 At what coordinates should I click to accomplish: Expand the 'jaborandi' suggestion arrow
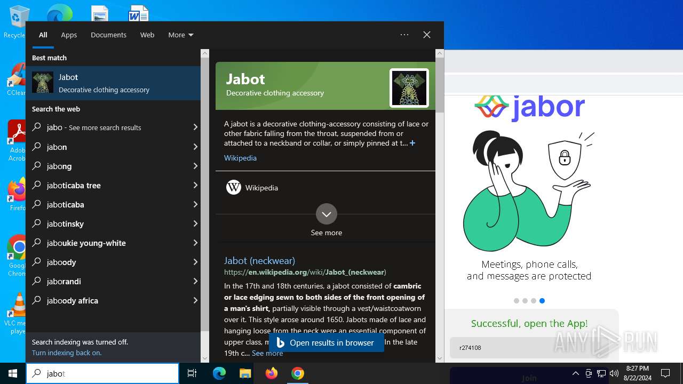195,281
